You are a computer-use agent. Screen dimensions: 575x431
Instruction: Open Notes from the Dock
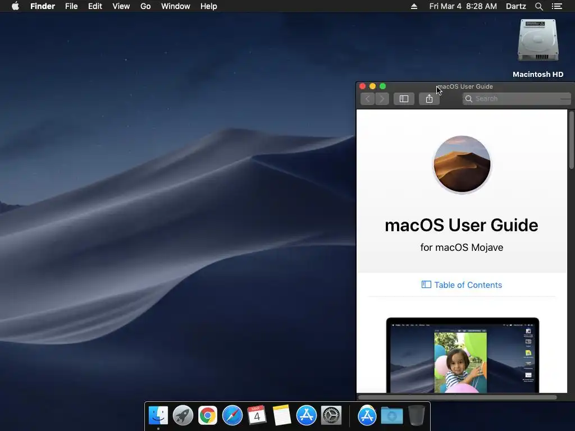coord(282,416)
